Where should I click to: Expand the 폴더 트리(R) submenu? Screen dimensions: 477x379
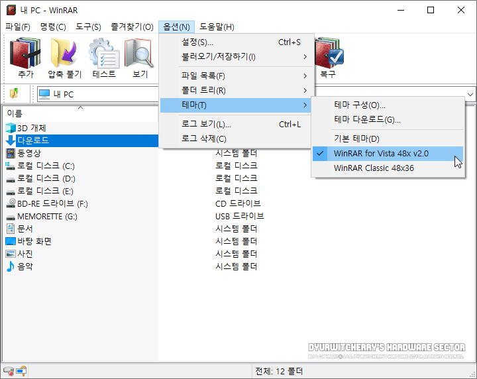[x=236, y=90]
